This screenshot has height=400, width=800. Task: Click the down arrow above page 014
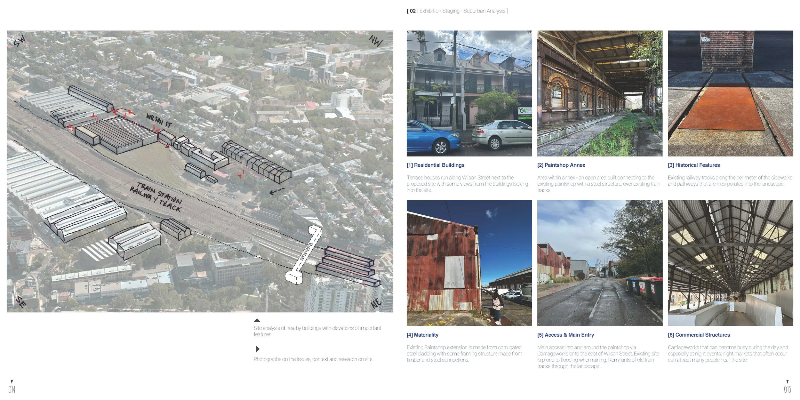point(12,381)
